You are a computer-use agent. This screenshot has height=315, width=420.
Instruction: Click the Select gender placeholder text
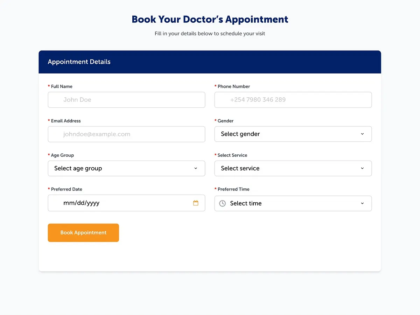click(240, 134)
